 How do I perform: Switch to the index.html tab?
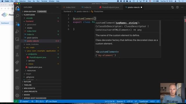click(70, 7)
